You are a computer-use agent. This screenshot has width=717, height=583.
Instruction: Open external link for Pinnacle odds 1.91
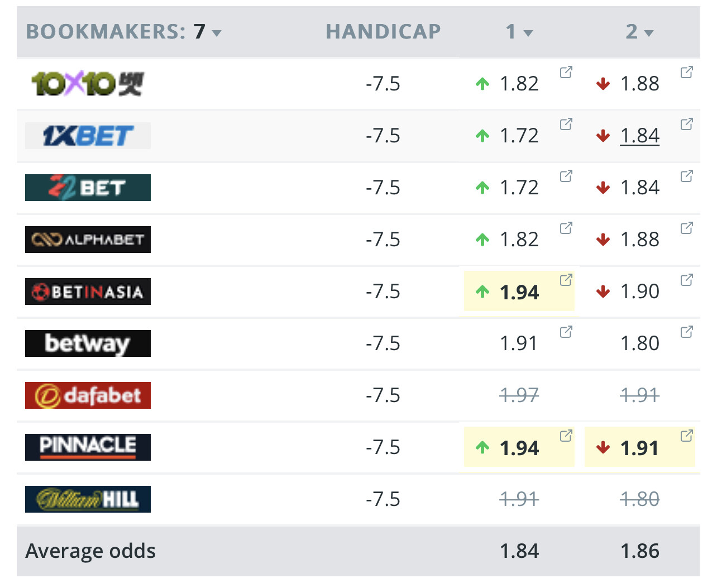tap(686, 436)
